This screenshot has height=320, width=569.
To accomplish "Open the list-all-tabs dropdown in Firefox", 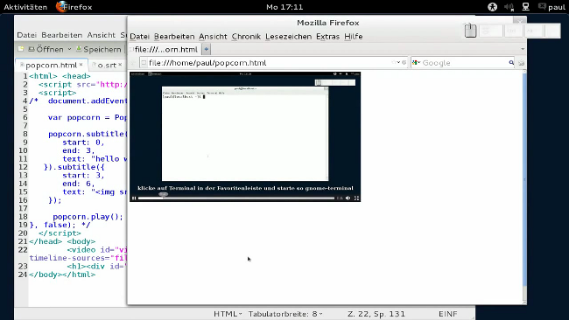I will coord(523,49).
